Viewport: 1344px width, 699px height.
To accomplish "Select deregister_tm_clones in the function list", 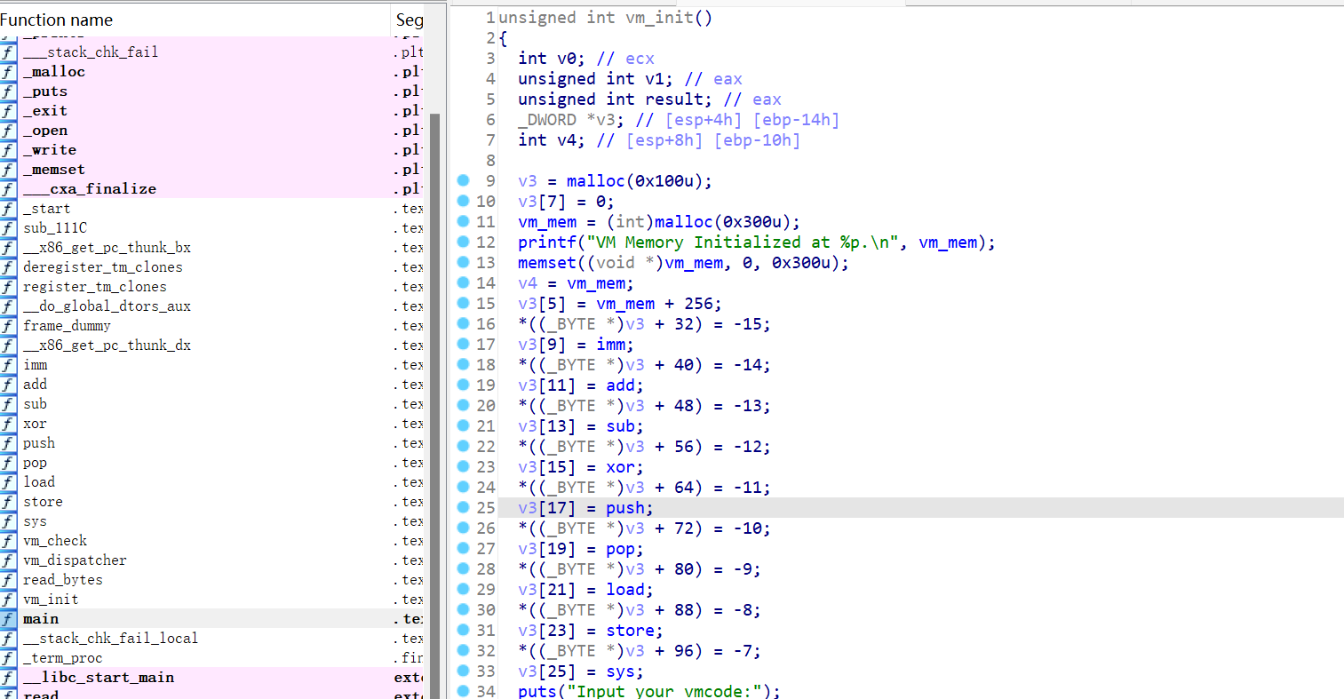I will [x=102, y=267].
